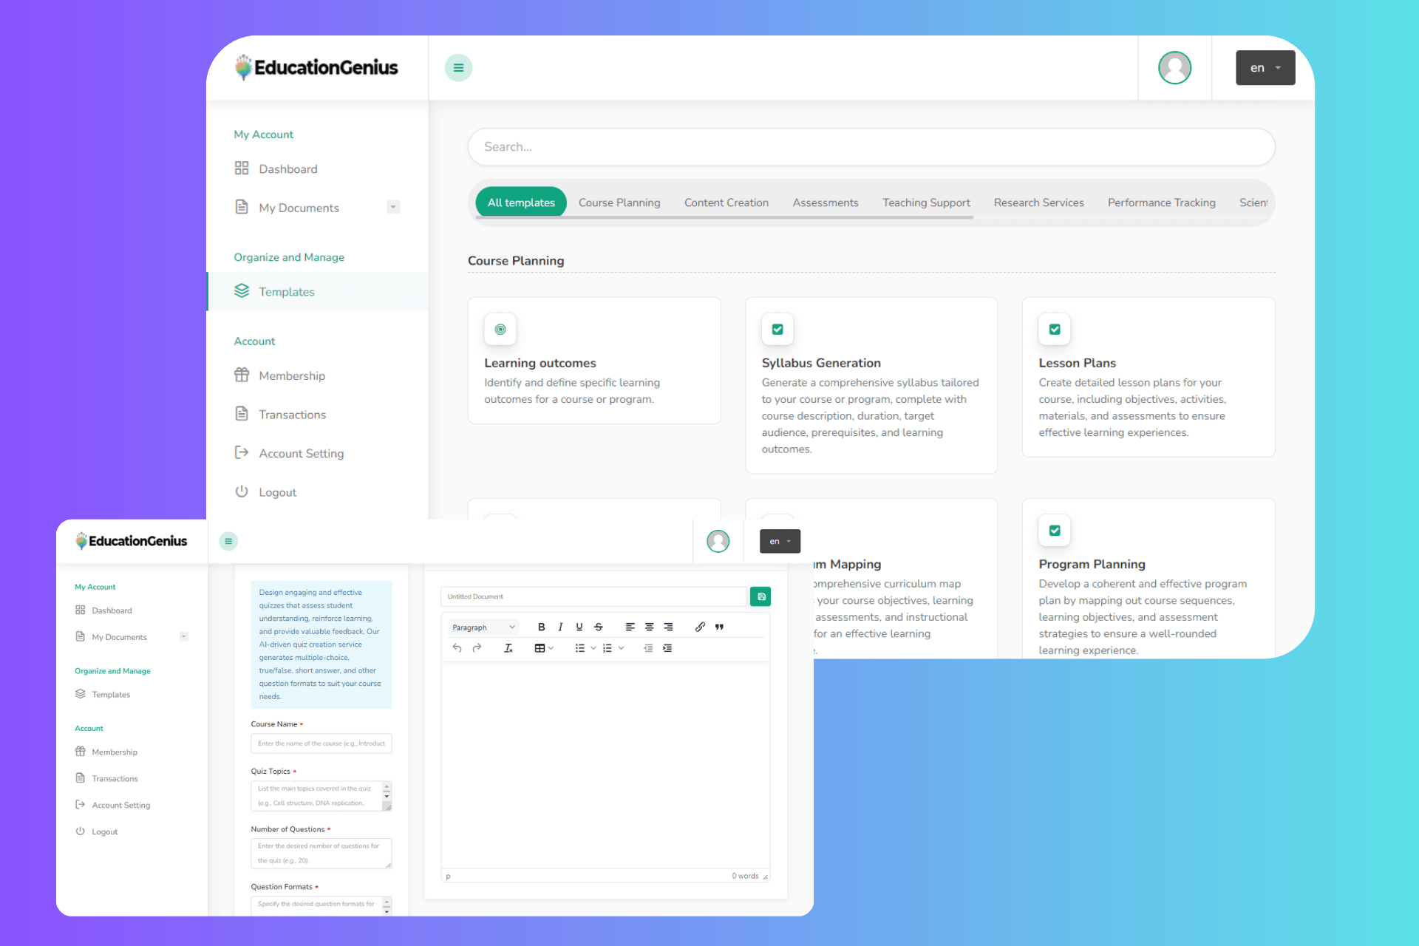The height and width of the screenshot is (946, 1419).
Task: Click the Program Planning card check icon
Action: [1055, 531]
